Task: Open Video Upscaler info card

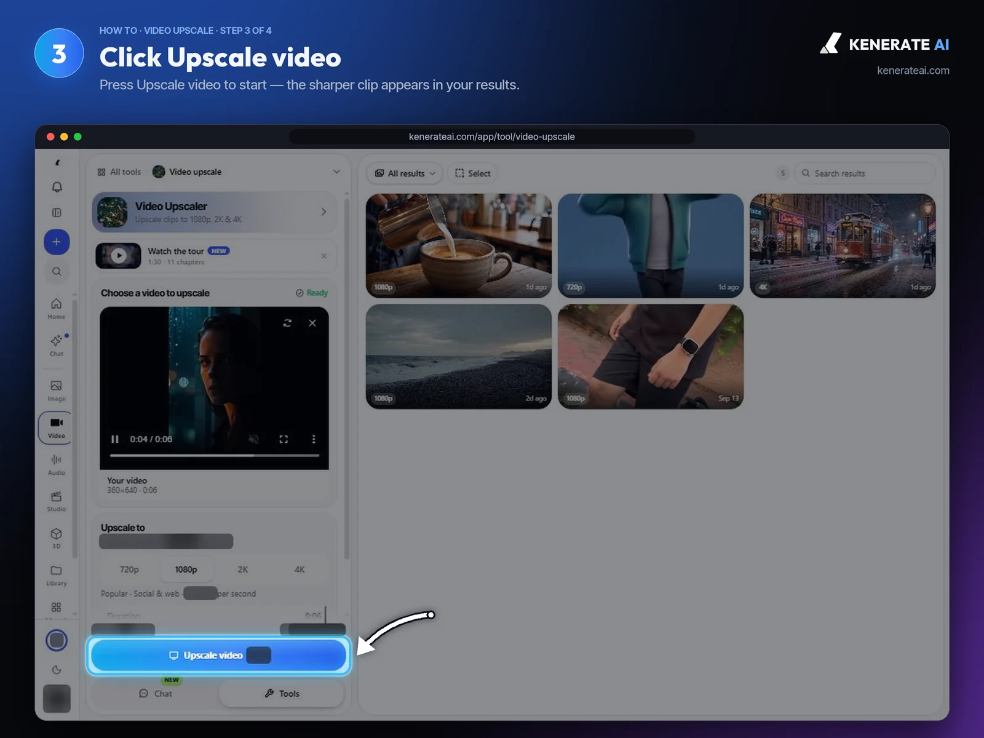Action: (x=214, y=212)
